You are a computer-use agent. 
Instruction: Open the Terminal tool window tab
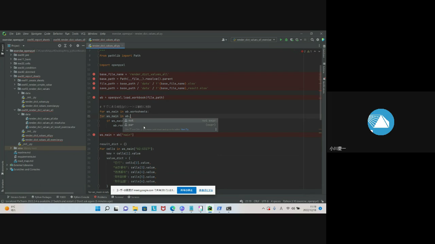click(117, 197)
